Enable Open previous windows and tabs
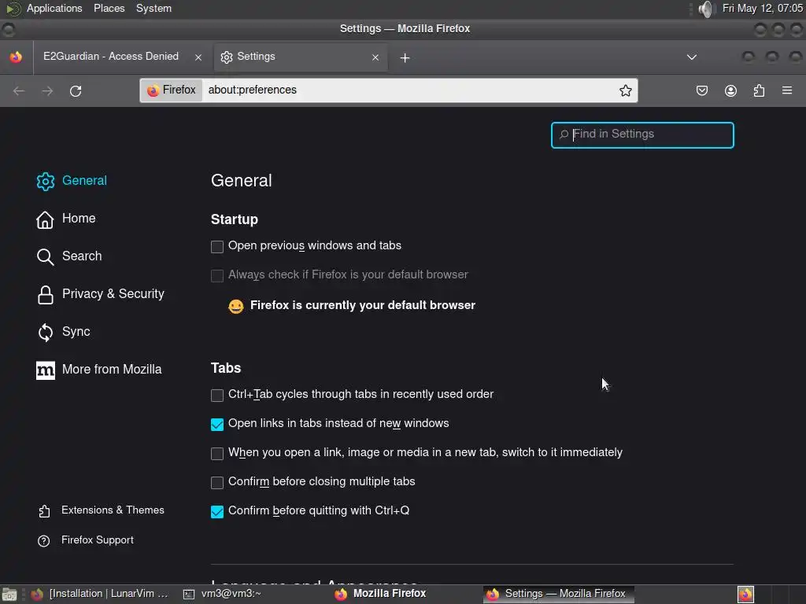This screenshot has width=806, height=604. coord(217,246)
